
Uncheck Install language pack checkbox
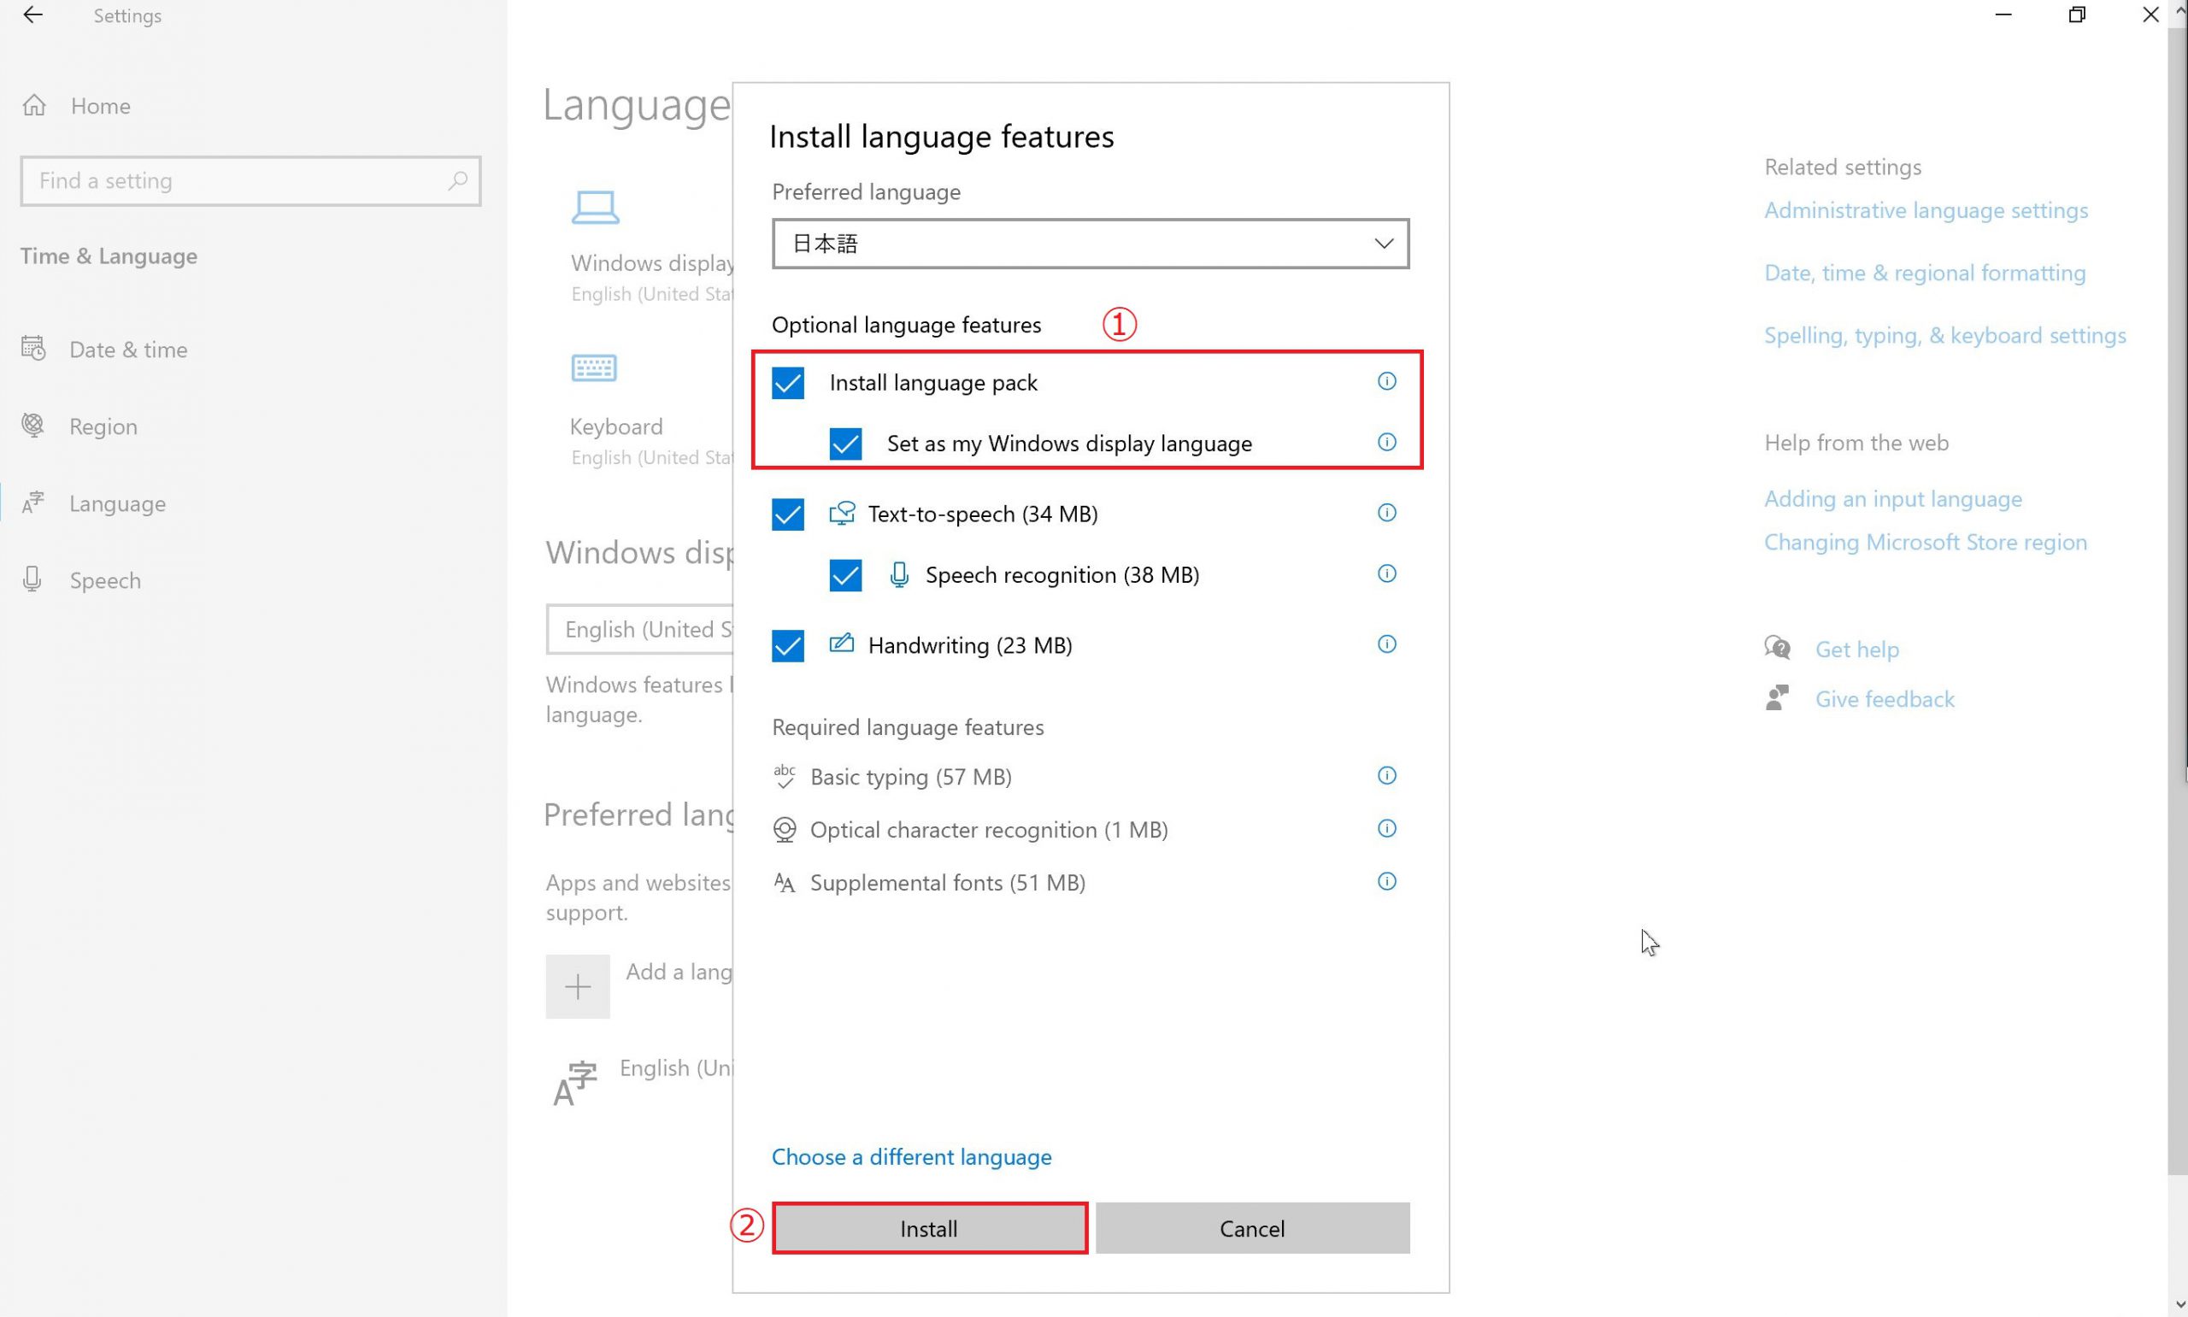pyautogui.click(x=787, y=384)
